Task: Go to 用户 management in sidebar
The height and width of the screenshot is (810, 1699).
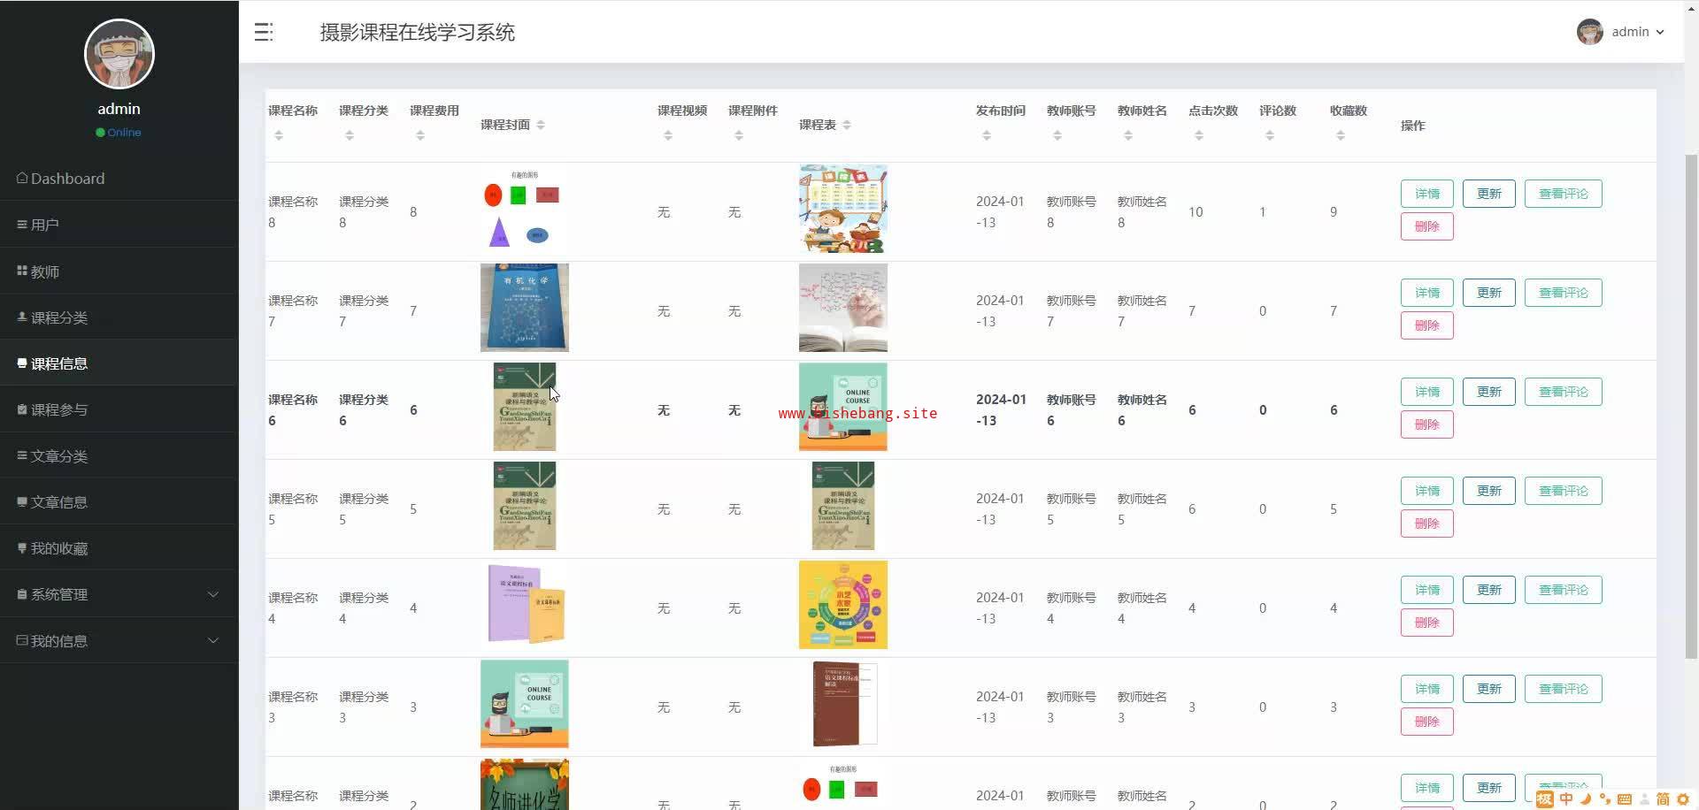Action: [119, 225]
